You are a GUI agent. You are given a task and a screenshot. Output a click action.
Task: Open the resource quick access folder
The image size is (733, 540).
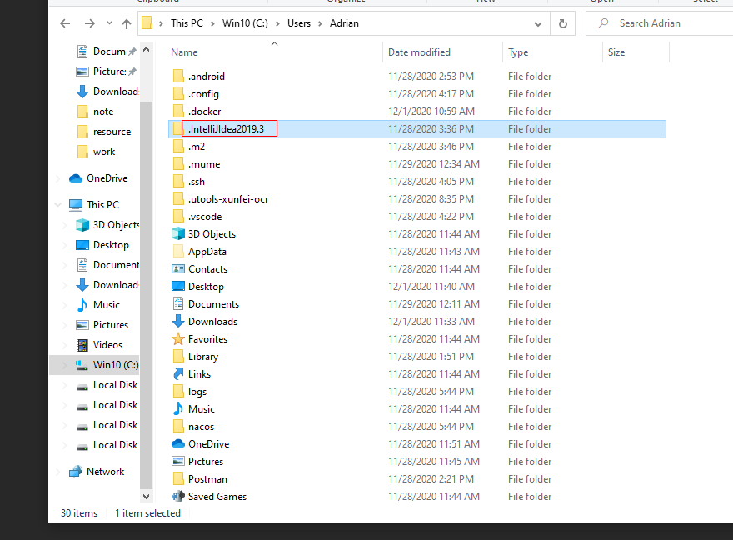(x=112, y=132)
